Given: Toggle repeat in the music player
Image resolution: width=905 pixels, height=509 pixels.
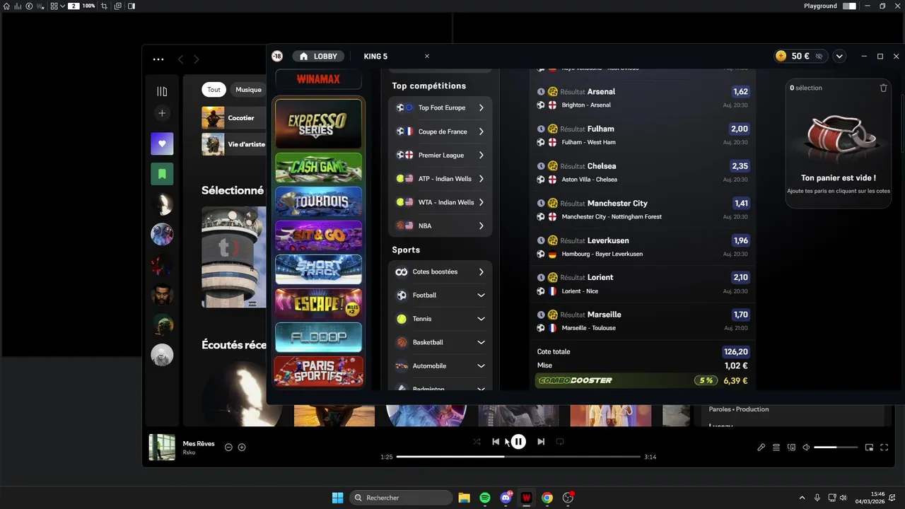Looking at the screenshot, I should pyautogui.click(x=560, y=442).
